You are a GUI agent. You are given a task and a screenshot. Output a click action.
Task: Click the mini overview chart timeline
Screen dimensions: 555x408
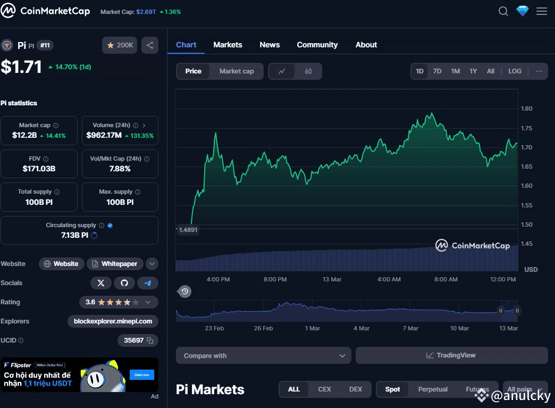click(347, 311)
